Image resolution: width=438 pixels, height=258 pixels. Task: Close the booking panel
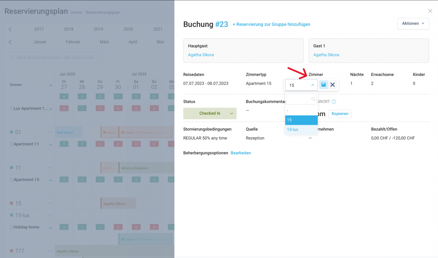click(430, 11)
